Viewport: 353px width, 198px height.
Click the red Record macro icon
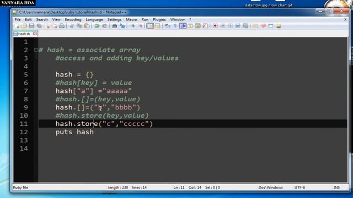pos(215,26)
